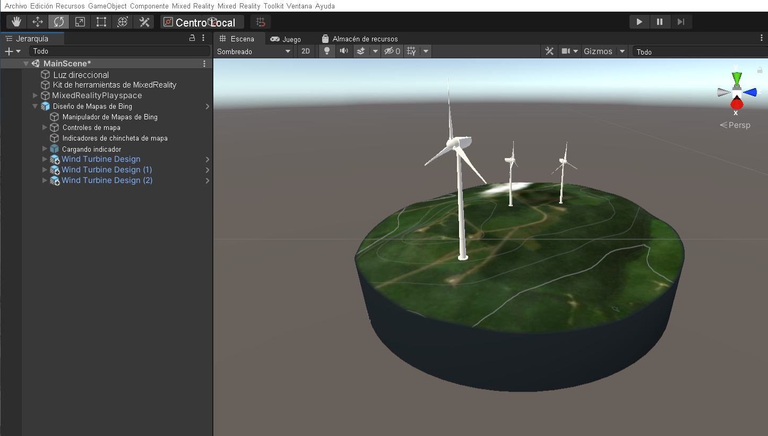Select Wind Turbine Design (2) object
Viewport: 768px width, 436px height.
click(x=107, y=180)
